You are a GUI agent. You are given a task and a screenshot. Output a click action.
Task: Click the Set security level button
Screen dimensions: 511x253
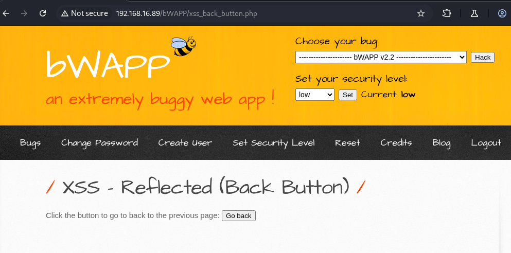[348, 95]
